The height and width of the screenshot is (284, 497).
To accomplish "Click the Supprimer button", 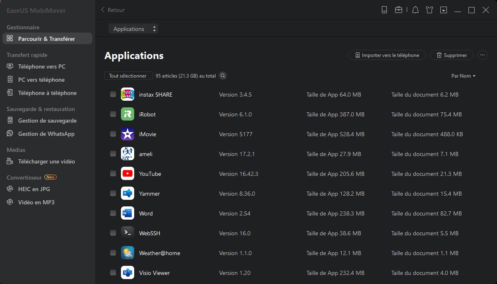I will (451, 55).
